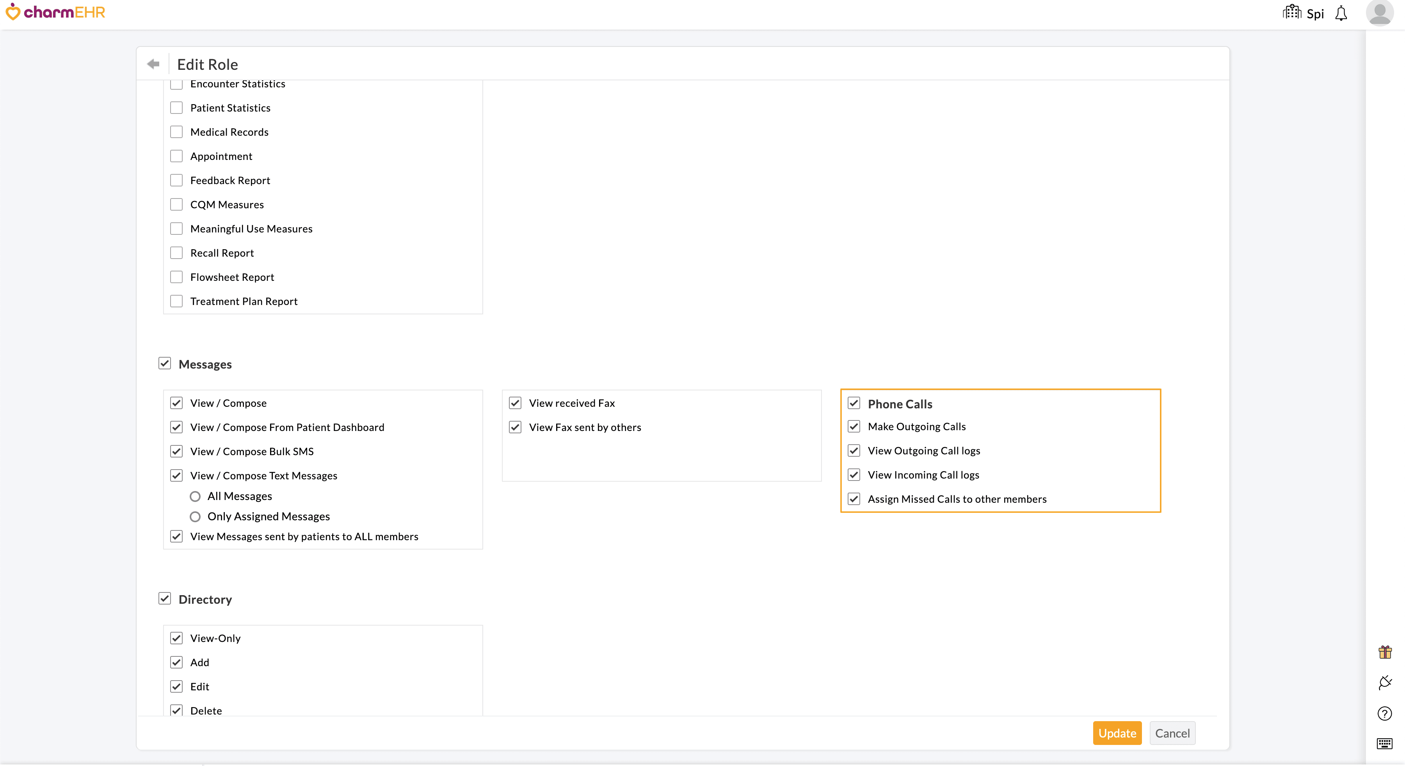Open the help question mark icon
This screenshot has width=1405, height=766.
point(1385,714)
